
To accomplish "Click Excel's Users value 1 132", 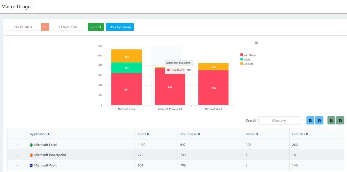I will click(142, 145).
